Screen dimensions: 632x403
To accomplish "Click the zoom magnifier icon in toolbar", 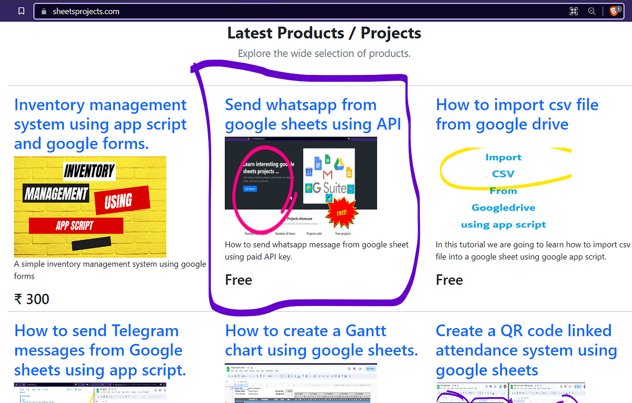I will pos(591,11).
